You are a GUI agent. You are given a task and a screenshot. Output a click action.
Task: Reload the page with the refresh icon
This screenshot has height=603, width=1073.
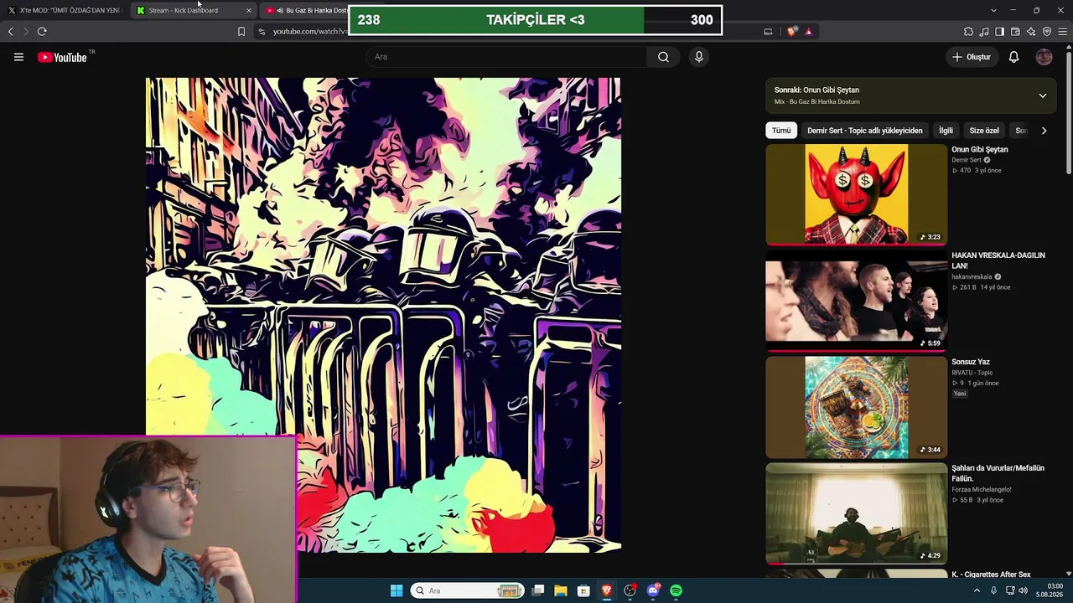point(42,32)
